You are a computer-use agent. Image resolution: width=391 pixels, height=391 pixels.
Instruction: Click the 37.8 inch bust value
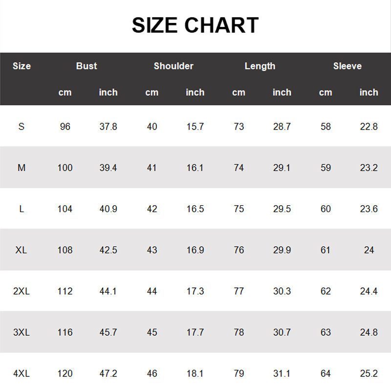108,127
